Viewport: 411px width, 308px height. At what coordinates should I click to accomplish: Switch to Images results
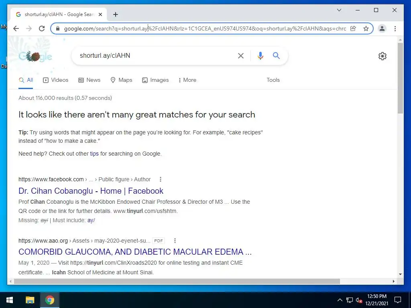tap(155, 80)
